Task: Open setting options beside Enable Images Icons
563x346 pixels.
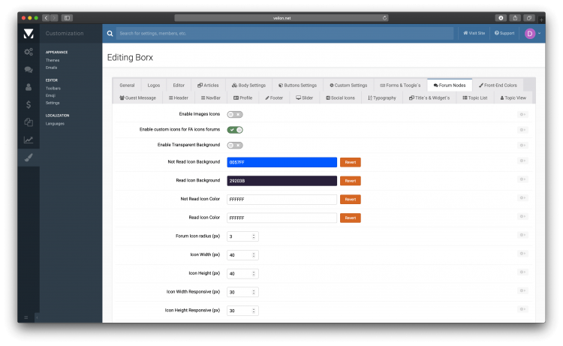Action: coord(522,115)
